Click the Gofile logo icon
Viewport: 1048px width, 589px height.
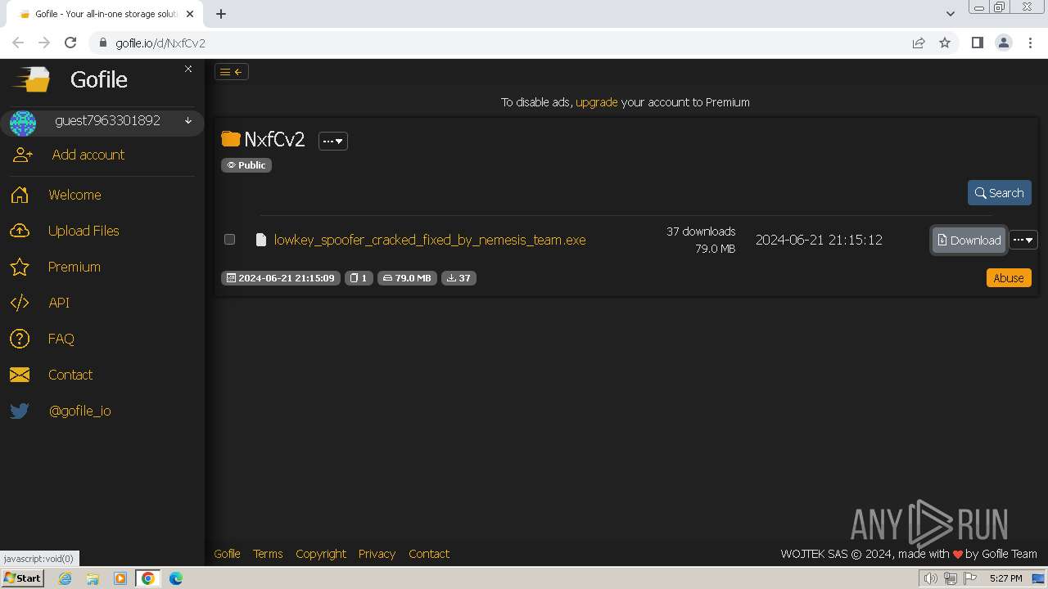coord(31,79)
